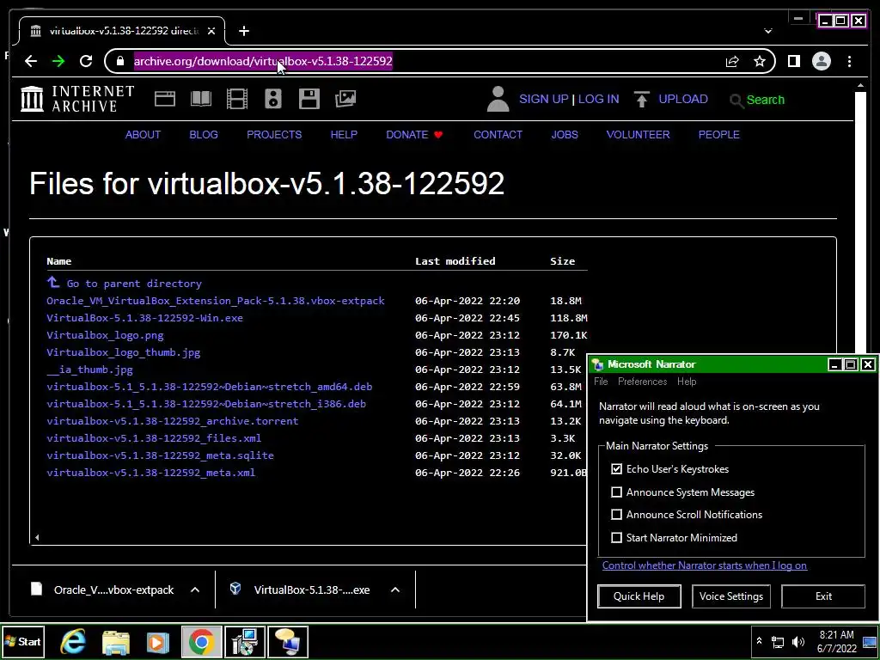Enable Announce Scroll Notifications checkbox

616,515
